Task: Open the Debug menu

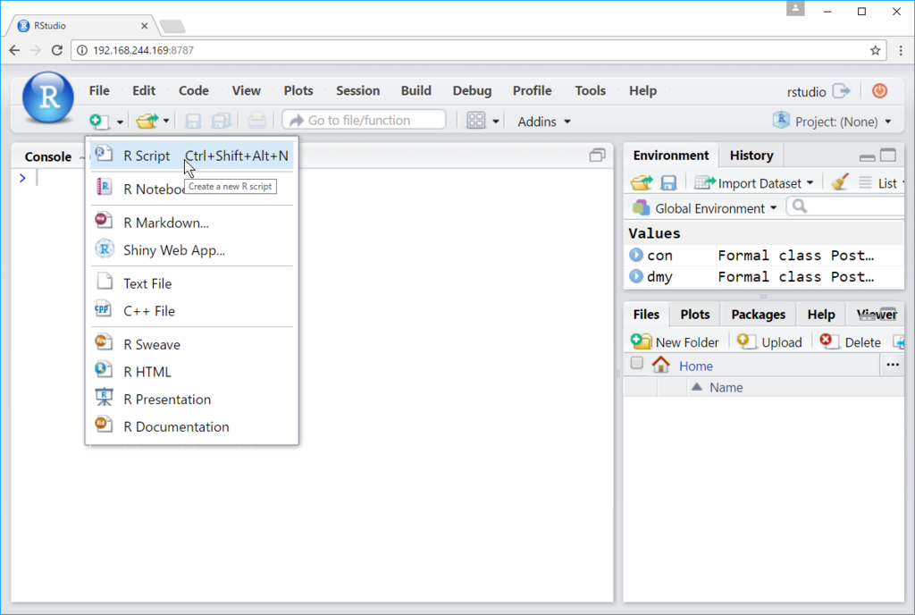Action: tap(472, 90)
